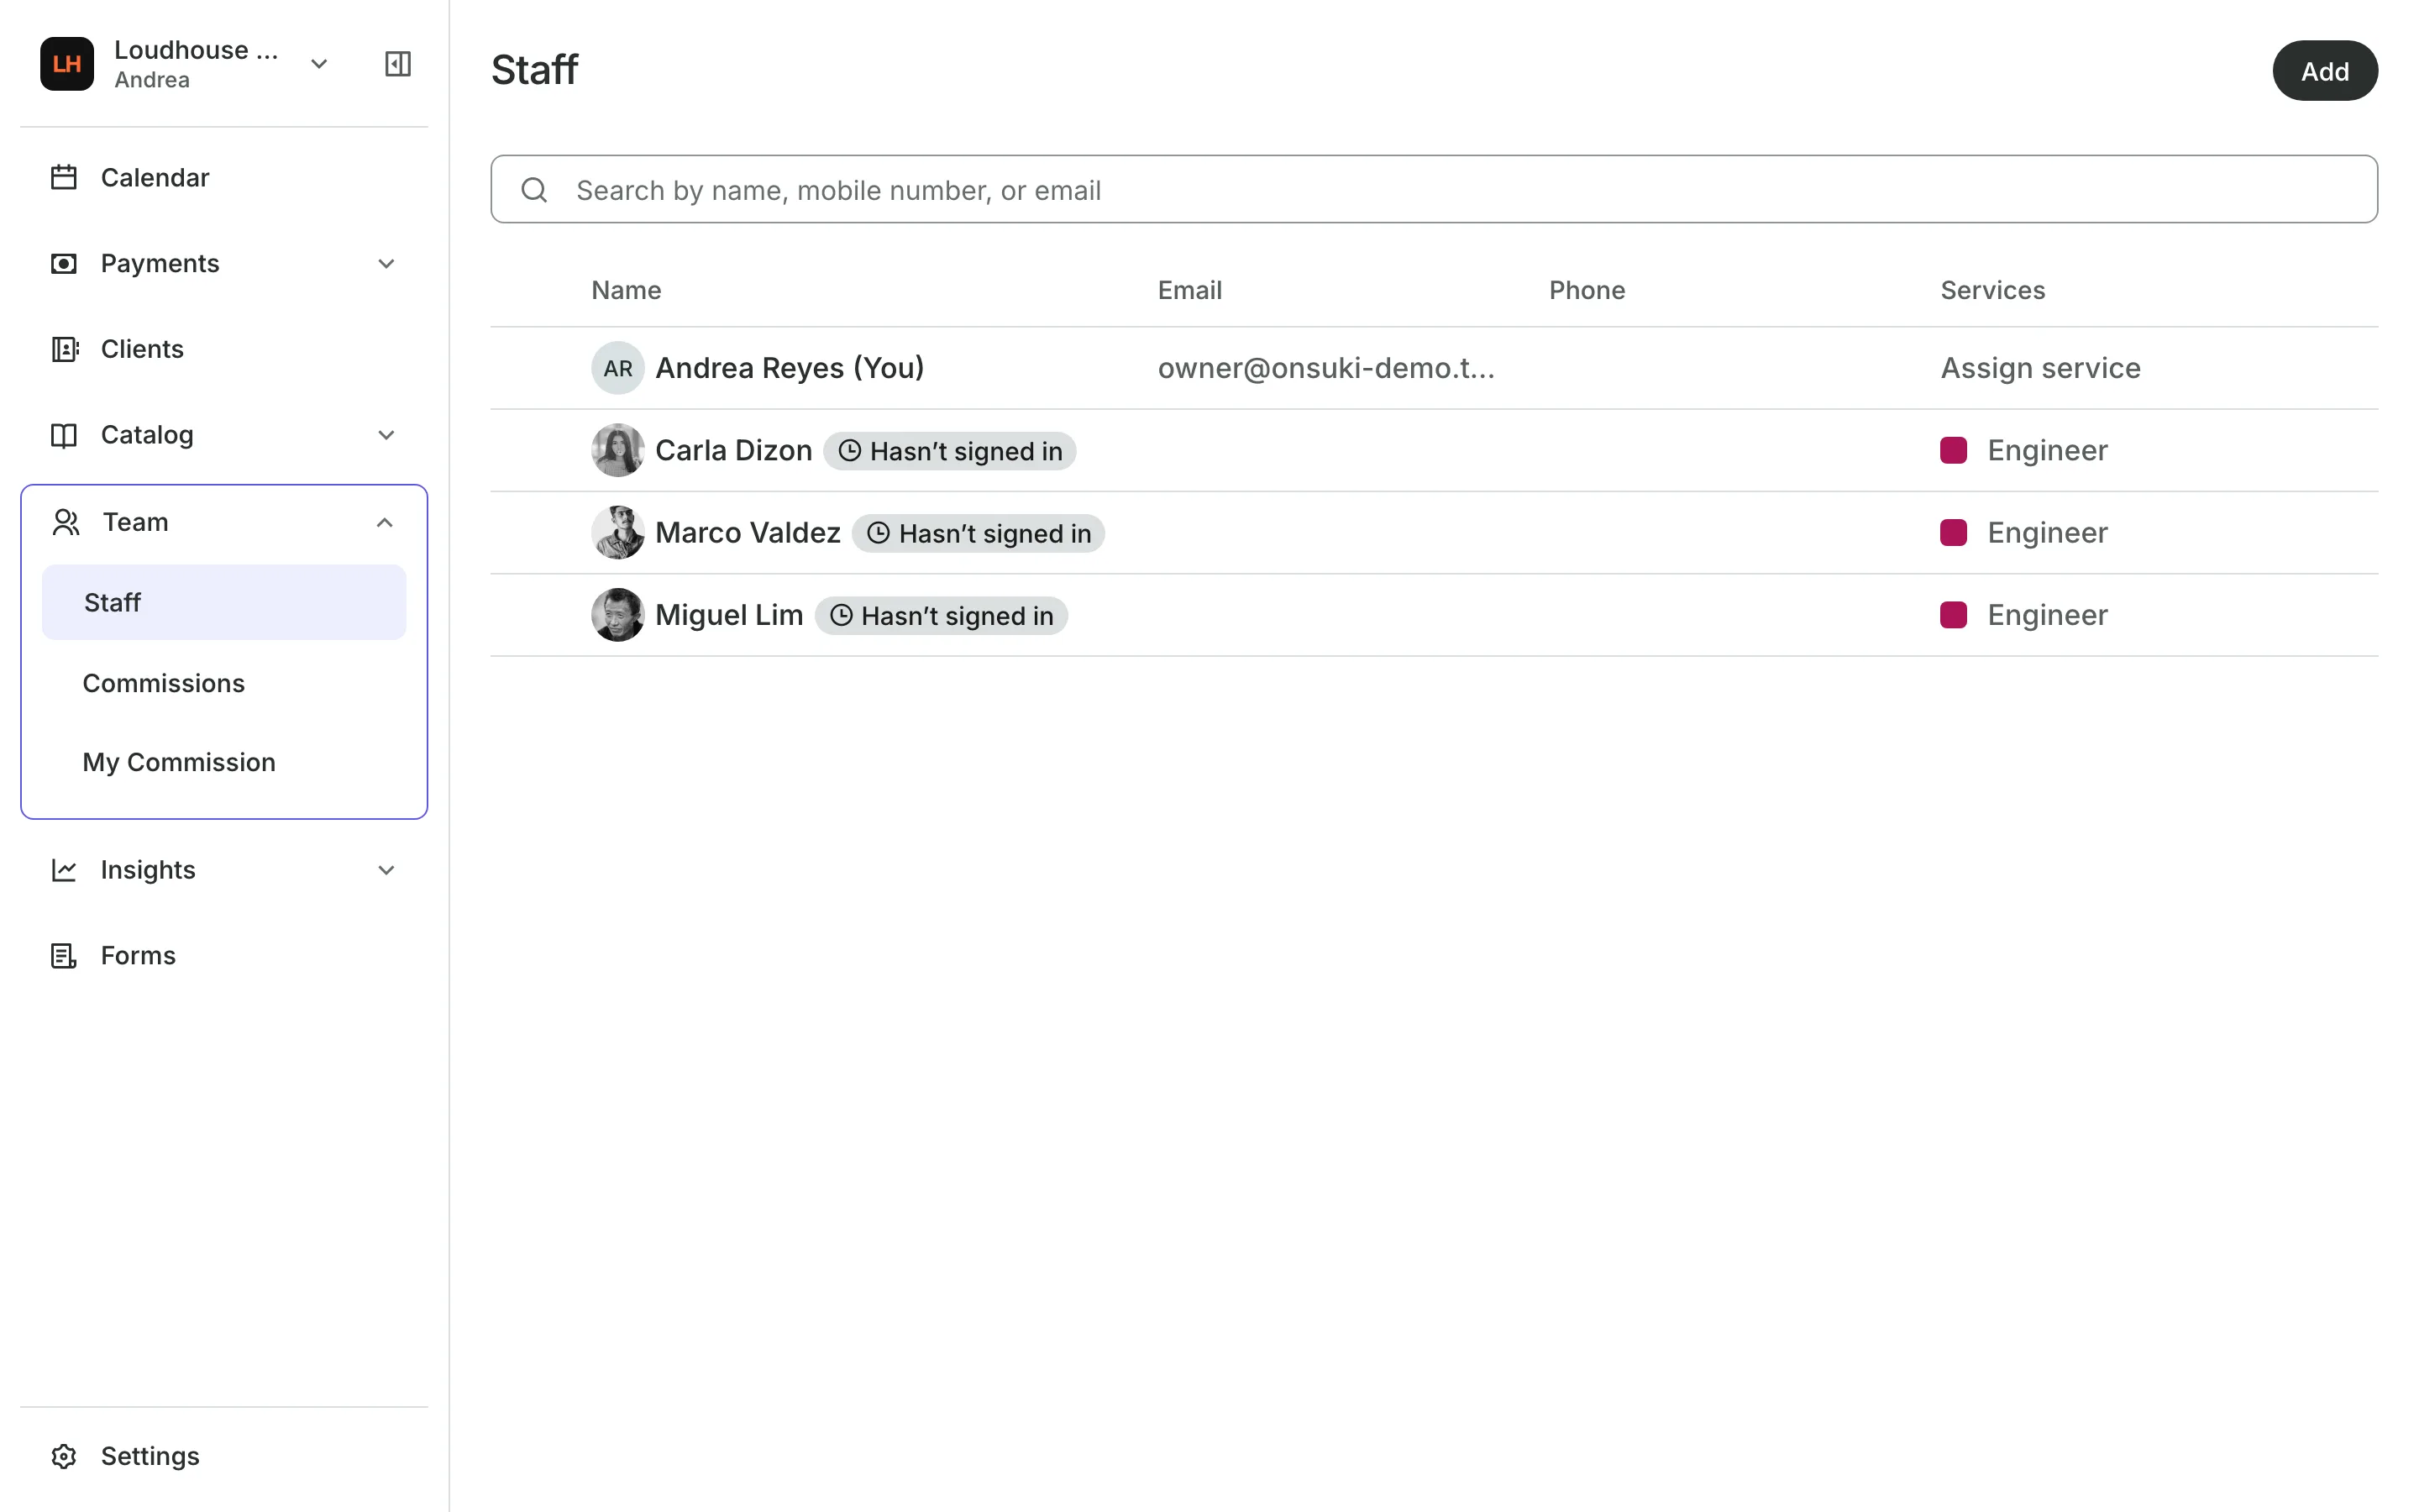The image size is (2419, 1512).
Task: Expand the Catalog submenu chevron
Action: coord(386,435)
